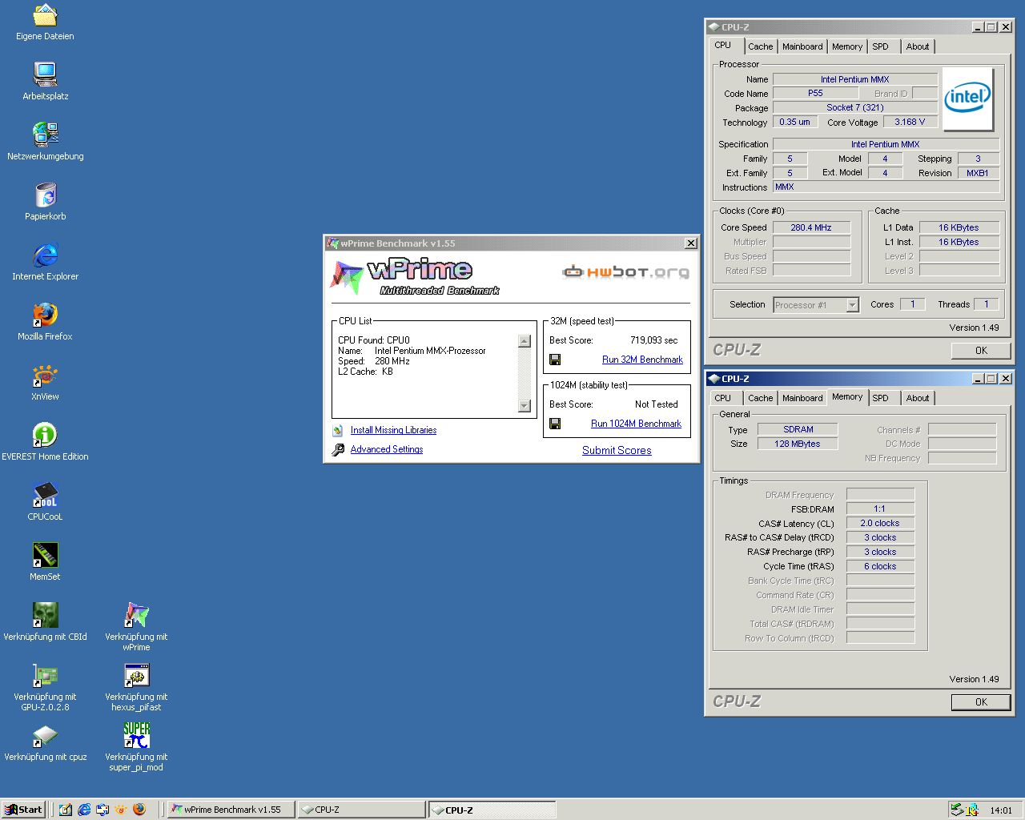This screenshot has height=820, width=1025.
Task: Click OK in the top CPU-Z window
Action: coord(981,350)
